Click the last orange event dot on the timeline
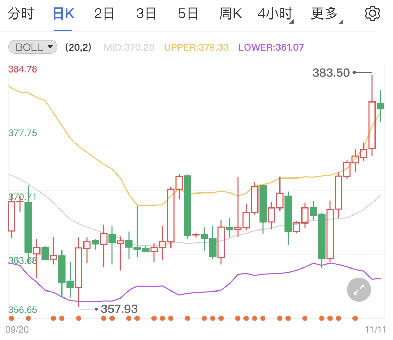This screenshot has width=393, height=340. pyautogui.click(x=355, y=318)
